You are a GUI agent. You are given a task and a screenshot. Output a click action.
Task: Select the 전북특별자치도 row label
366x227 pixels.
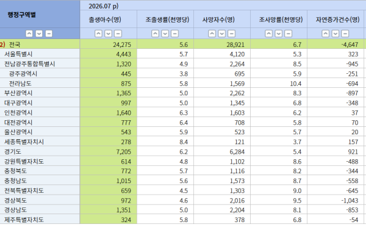(x=24, y=191)
